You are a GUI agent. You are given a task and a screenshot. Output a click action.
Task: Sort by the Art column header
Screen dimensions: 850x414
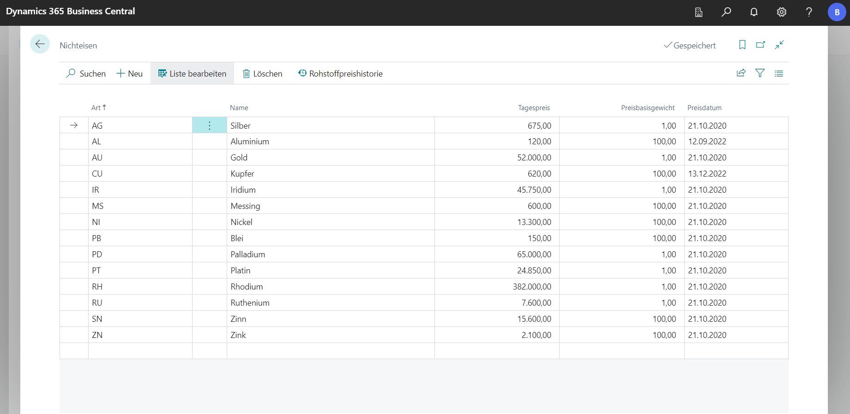pyautogui.click(x=96, y=108)
